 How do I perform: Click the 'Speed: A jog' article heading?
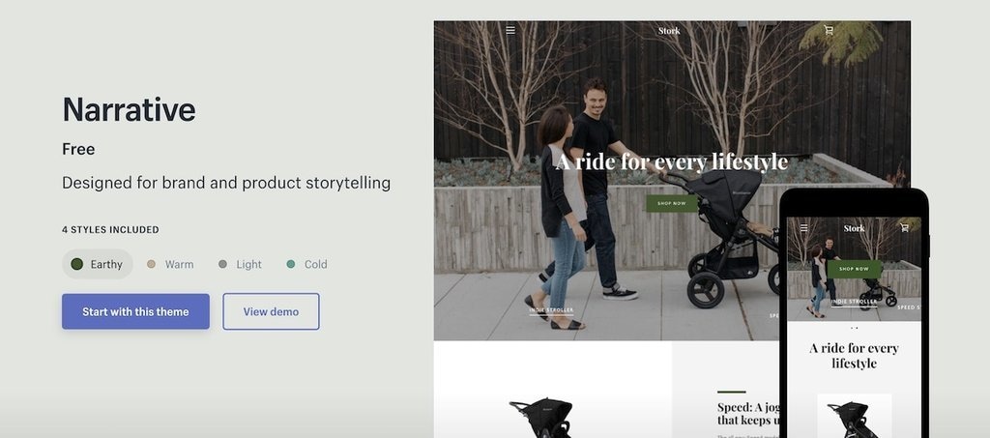(x=748, y=414)
